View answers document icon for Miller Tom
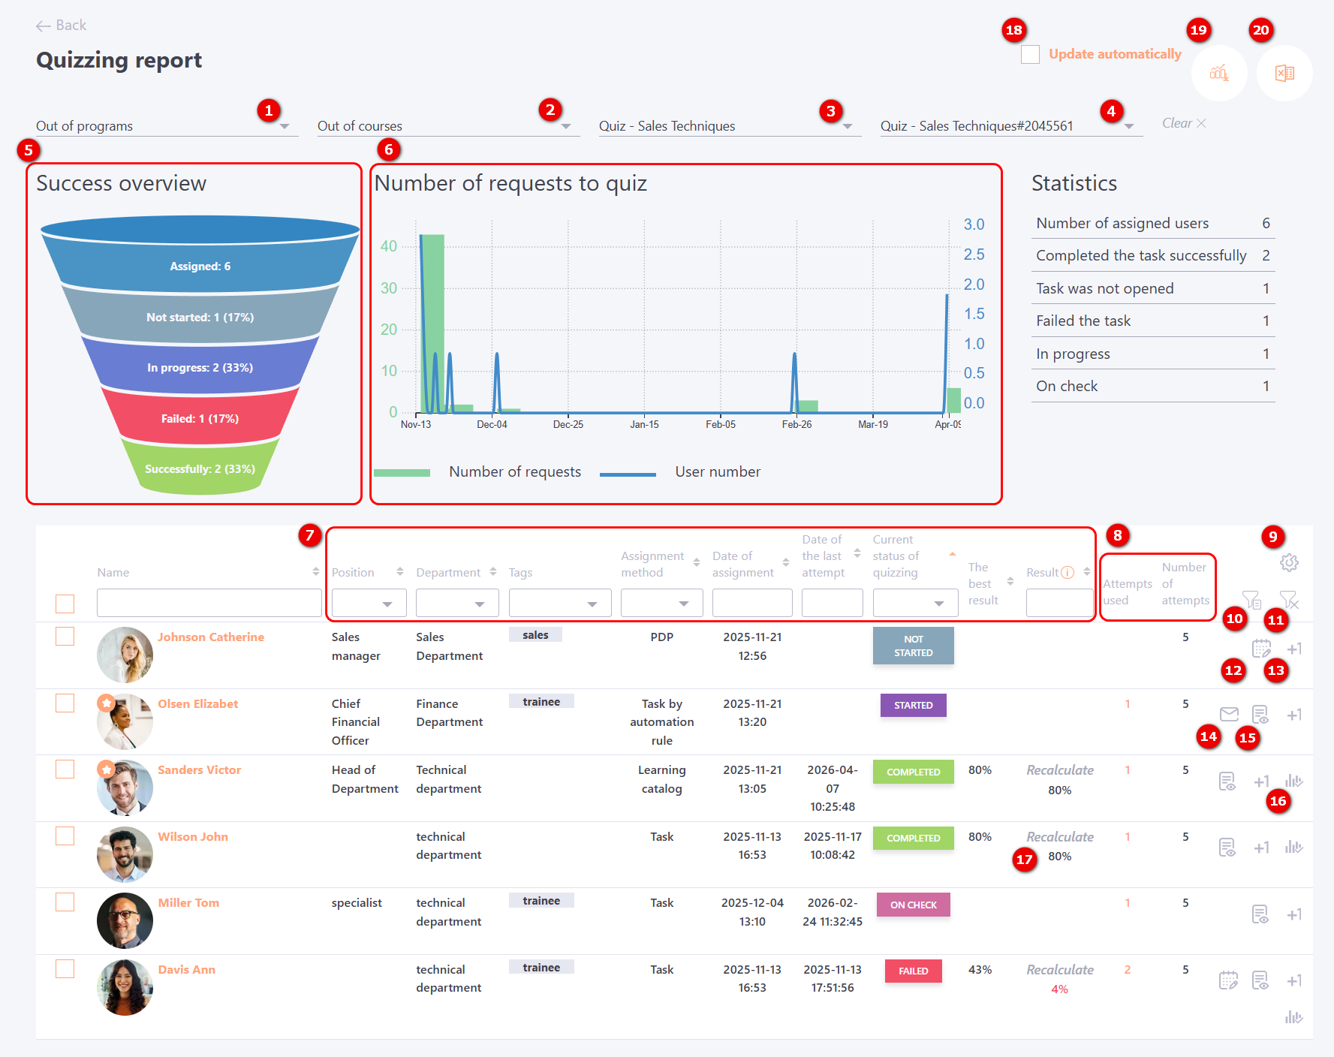This screenshot has height=1057, width=1334. [x=1260, y=914]
